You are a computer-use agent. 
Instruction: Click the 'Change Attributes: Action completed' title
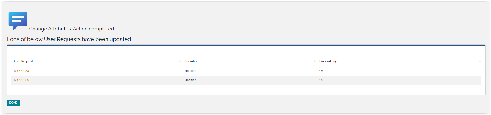(x=72, y=29)
